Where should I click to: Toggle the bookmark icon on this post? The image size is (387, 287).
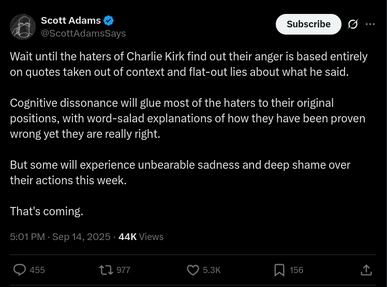click(x=279, y=269)
